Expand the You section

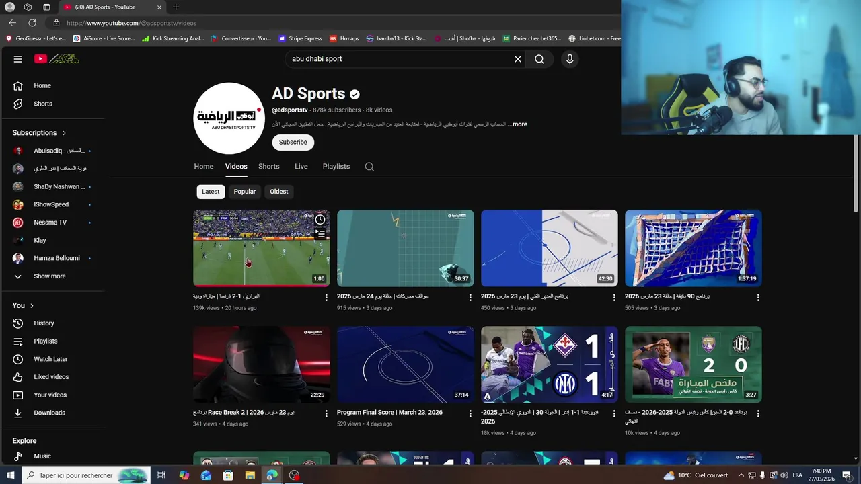[x=23, y=305]
